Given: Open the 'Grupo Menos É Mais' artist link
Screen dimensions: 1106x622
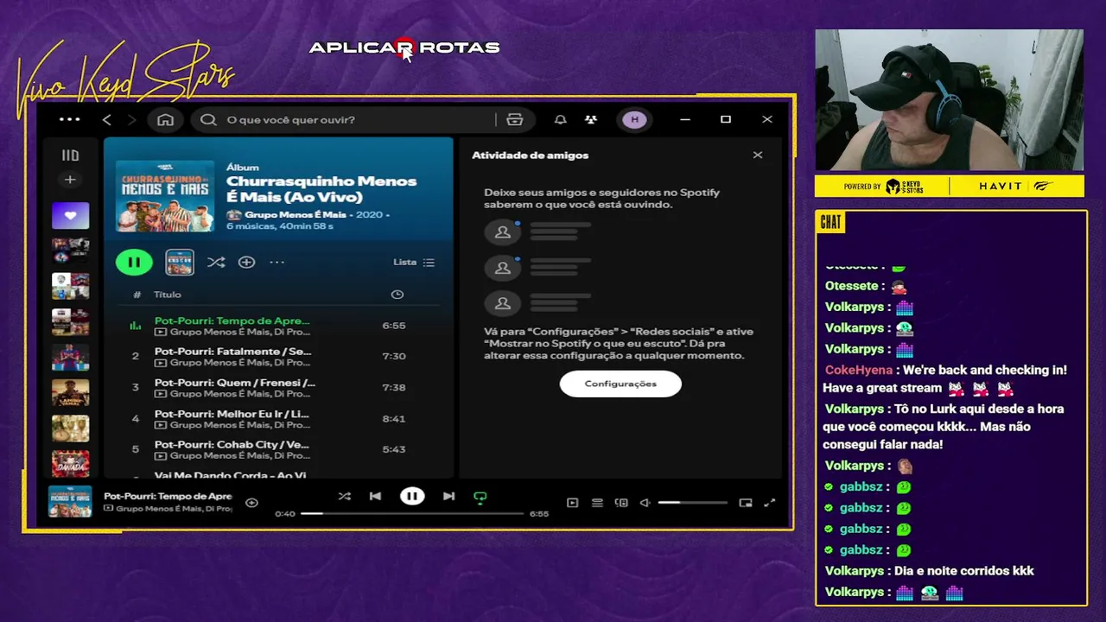Looking at the screenshot, I should [295, 214].
